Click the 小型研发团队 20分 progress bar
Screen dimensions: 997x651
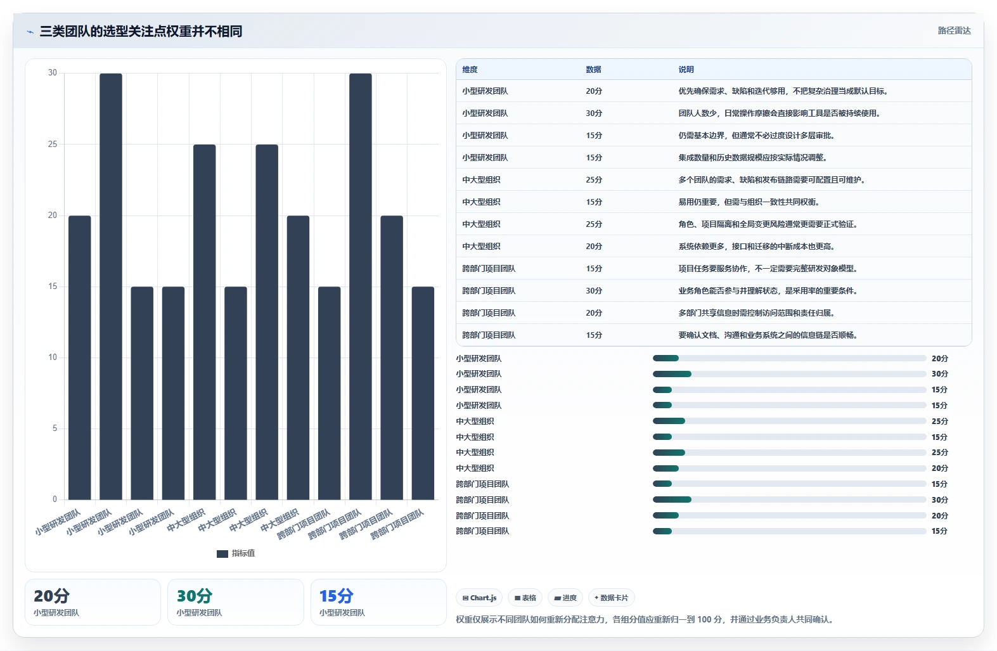tap(789, 358)
